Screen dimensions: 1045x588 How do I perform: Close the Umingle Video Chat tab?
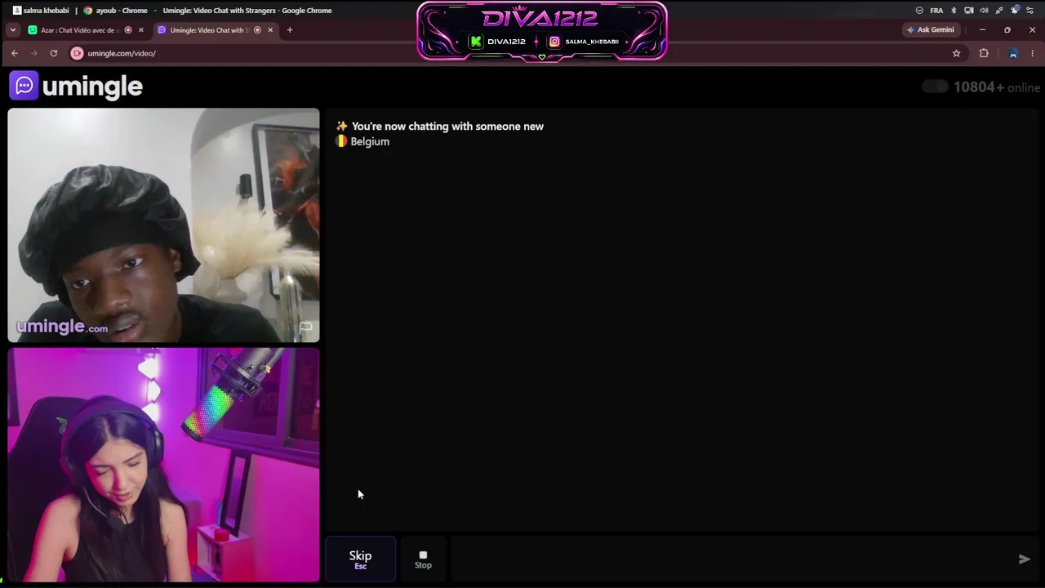coord(270,30)
